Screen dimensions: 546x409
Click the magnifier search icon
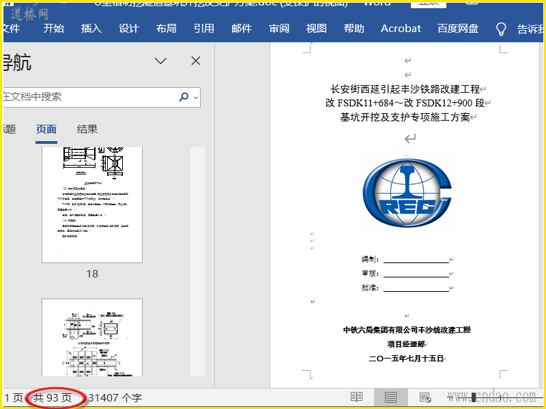pyautogui.click(x=184, y=97)
